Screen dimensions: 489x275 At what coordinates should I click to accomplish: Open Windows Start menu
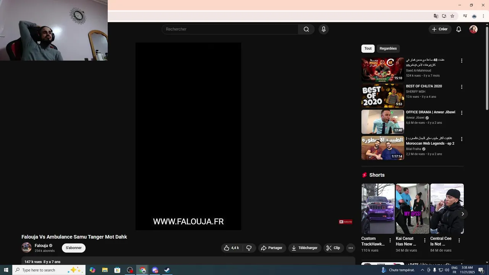pyautogui.click(x=6, y=270)
